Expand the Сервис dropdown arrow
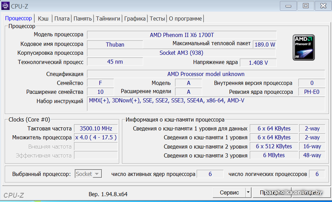The width and height of the screenshot is (332, 202). coord(248,192)
